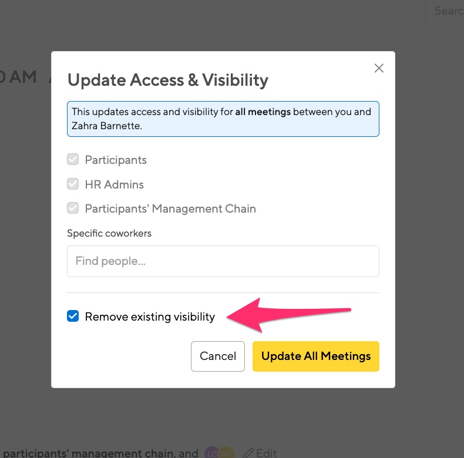This screenshot has height=458, width=464.
Task: Click the Specific coworkers field label
Action: point(109,233)
